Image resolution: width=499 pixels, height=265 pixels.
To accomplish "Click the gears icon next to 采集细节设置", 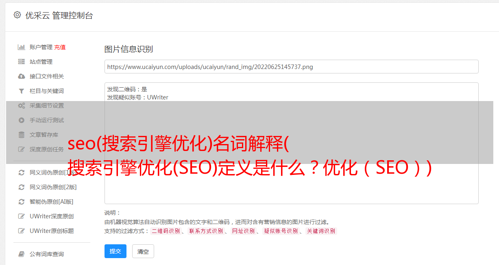I will [x=22, y=106].
